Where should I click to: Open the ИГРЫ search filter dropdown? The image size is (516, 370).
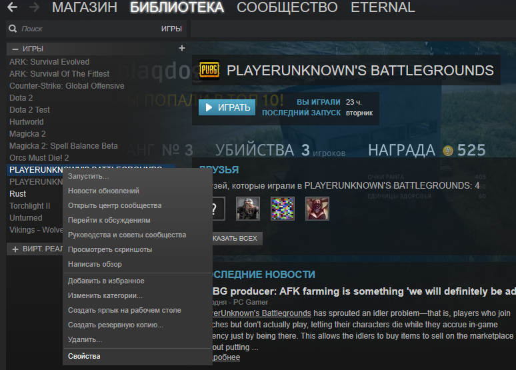click(x=171, y=29)
